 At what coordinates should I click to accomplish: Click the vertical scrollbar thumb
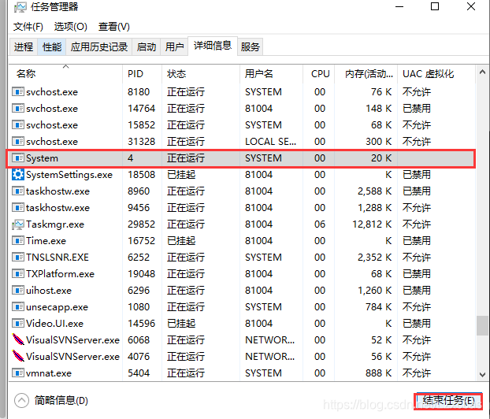[482, 325]
